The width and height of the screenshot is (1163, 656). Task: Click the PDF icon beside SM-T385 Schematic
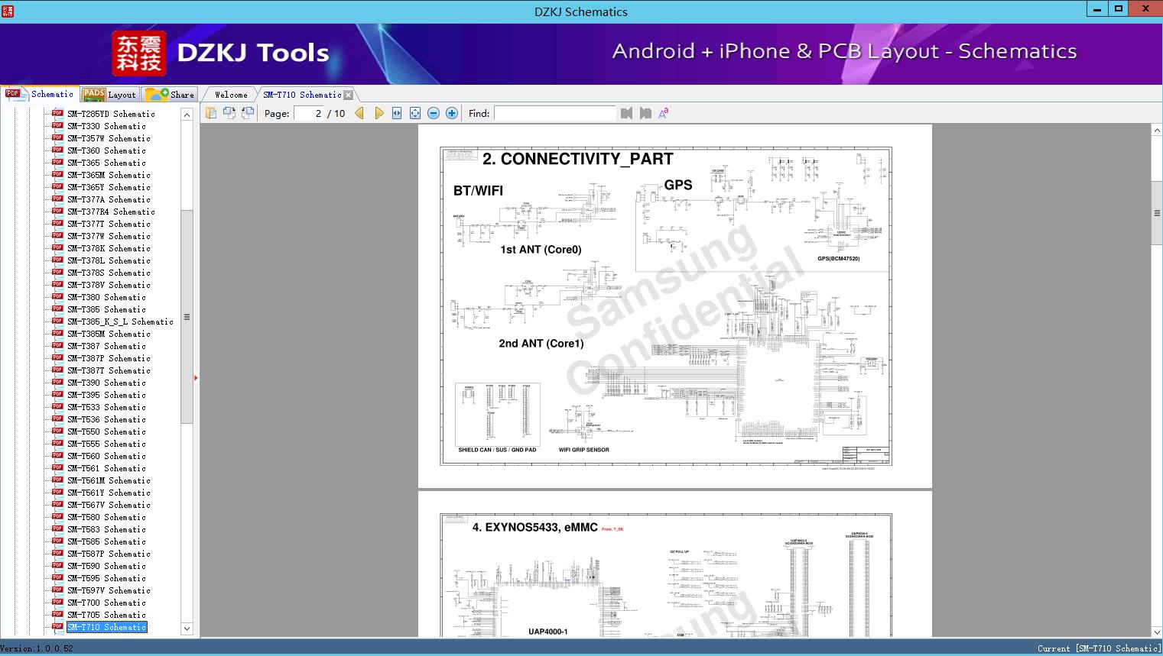[x=57, y=309]
